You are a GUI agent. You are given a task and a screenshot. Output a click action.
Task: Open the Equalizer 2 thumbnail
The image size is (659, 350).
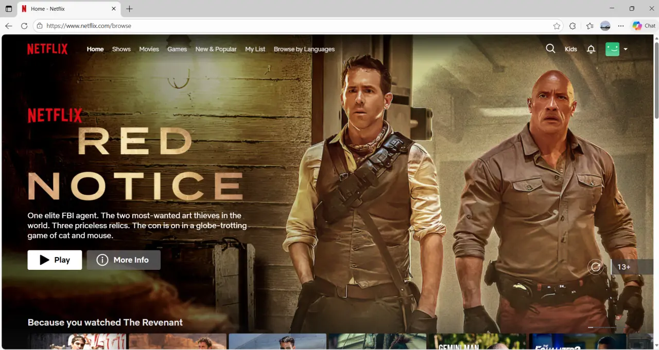pos(577,342)
